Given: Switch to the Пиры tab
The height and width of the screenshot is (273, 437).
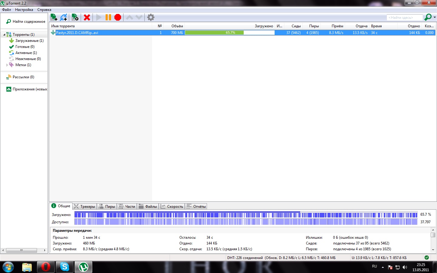Looking at the screenshot, I should (x=107, y=207).
